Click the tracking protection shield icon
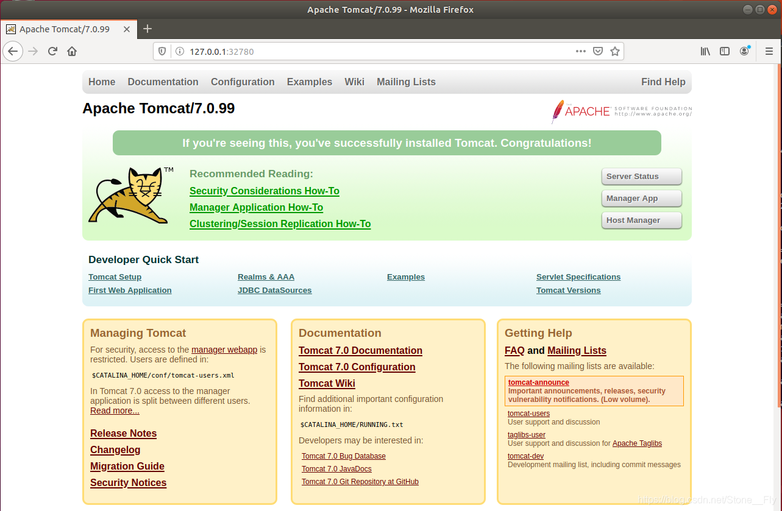782x511 pixels. (162, 52)
